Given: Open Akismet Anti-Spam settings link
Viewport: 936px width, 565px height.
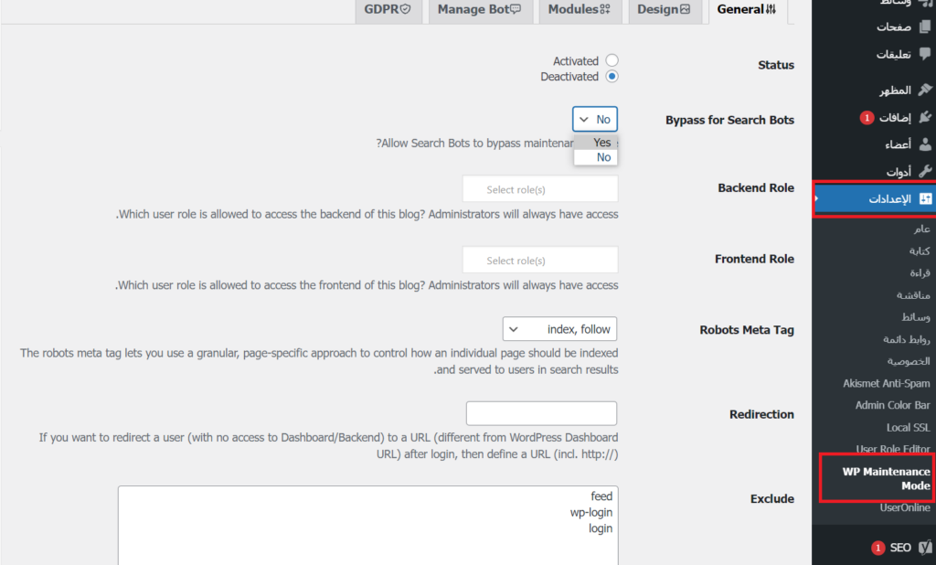Looking at the screenshot, I should point(886,383).
